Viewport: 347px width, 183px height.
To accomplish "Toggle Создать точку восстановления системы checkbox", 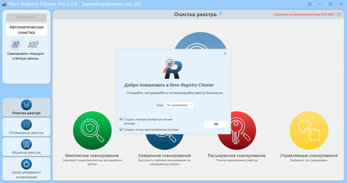I will point(121,130).
